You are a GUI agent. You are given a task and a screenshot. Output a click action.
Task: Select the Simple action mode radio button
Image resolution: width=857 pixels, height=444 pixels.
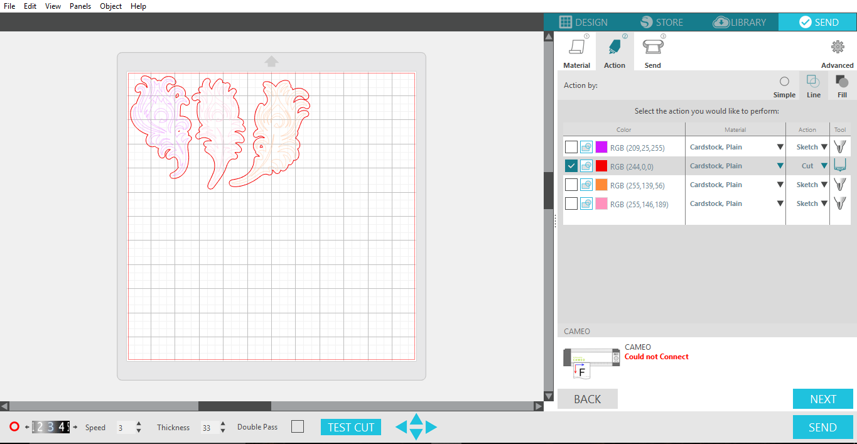point(784,80)
